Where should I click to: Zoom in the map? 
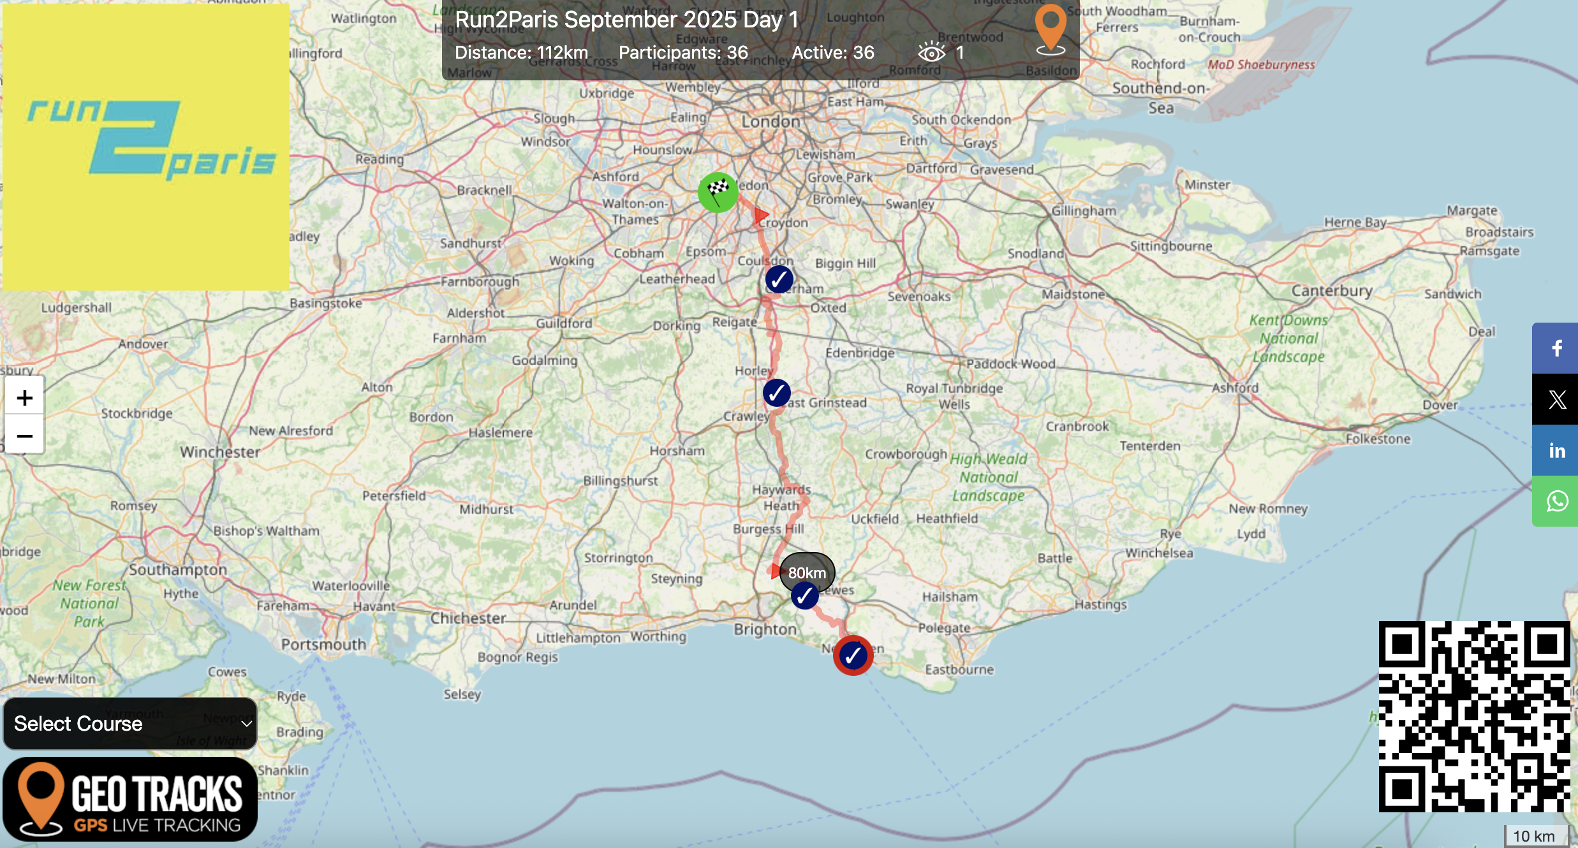coord(25,398)
